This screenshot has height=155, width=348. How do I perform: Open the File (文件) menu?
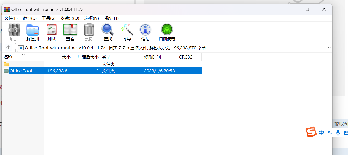coord(11,18)
